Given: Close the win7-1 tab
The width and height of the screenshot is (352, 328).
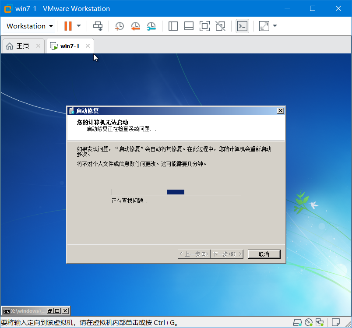Looking at the screenshot, I should tap(88, 46).
